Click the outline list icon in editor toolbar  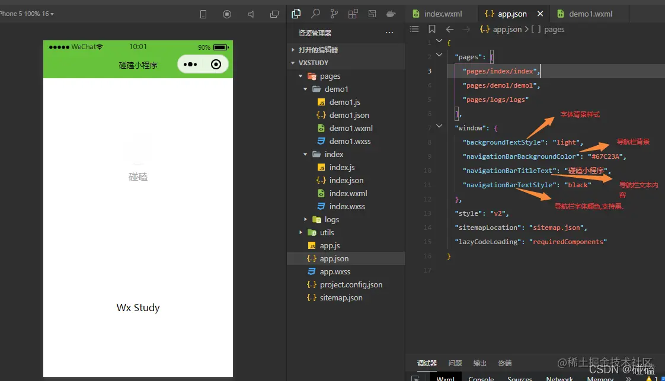click(414, 29)
